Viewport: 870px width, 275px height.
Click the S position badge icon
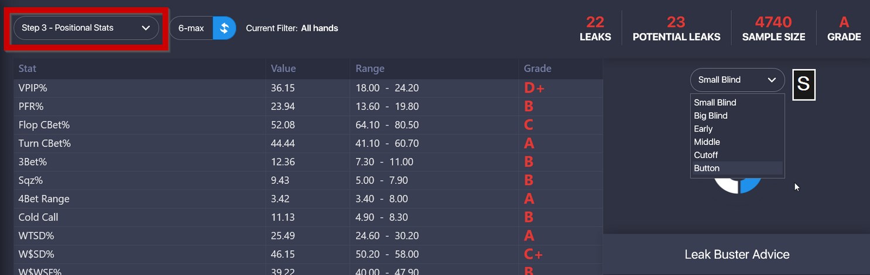pos(804,84)
